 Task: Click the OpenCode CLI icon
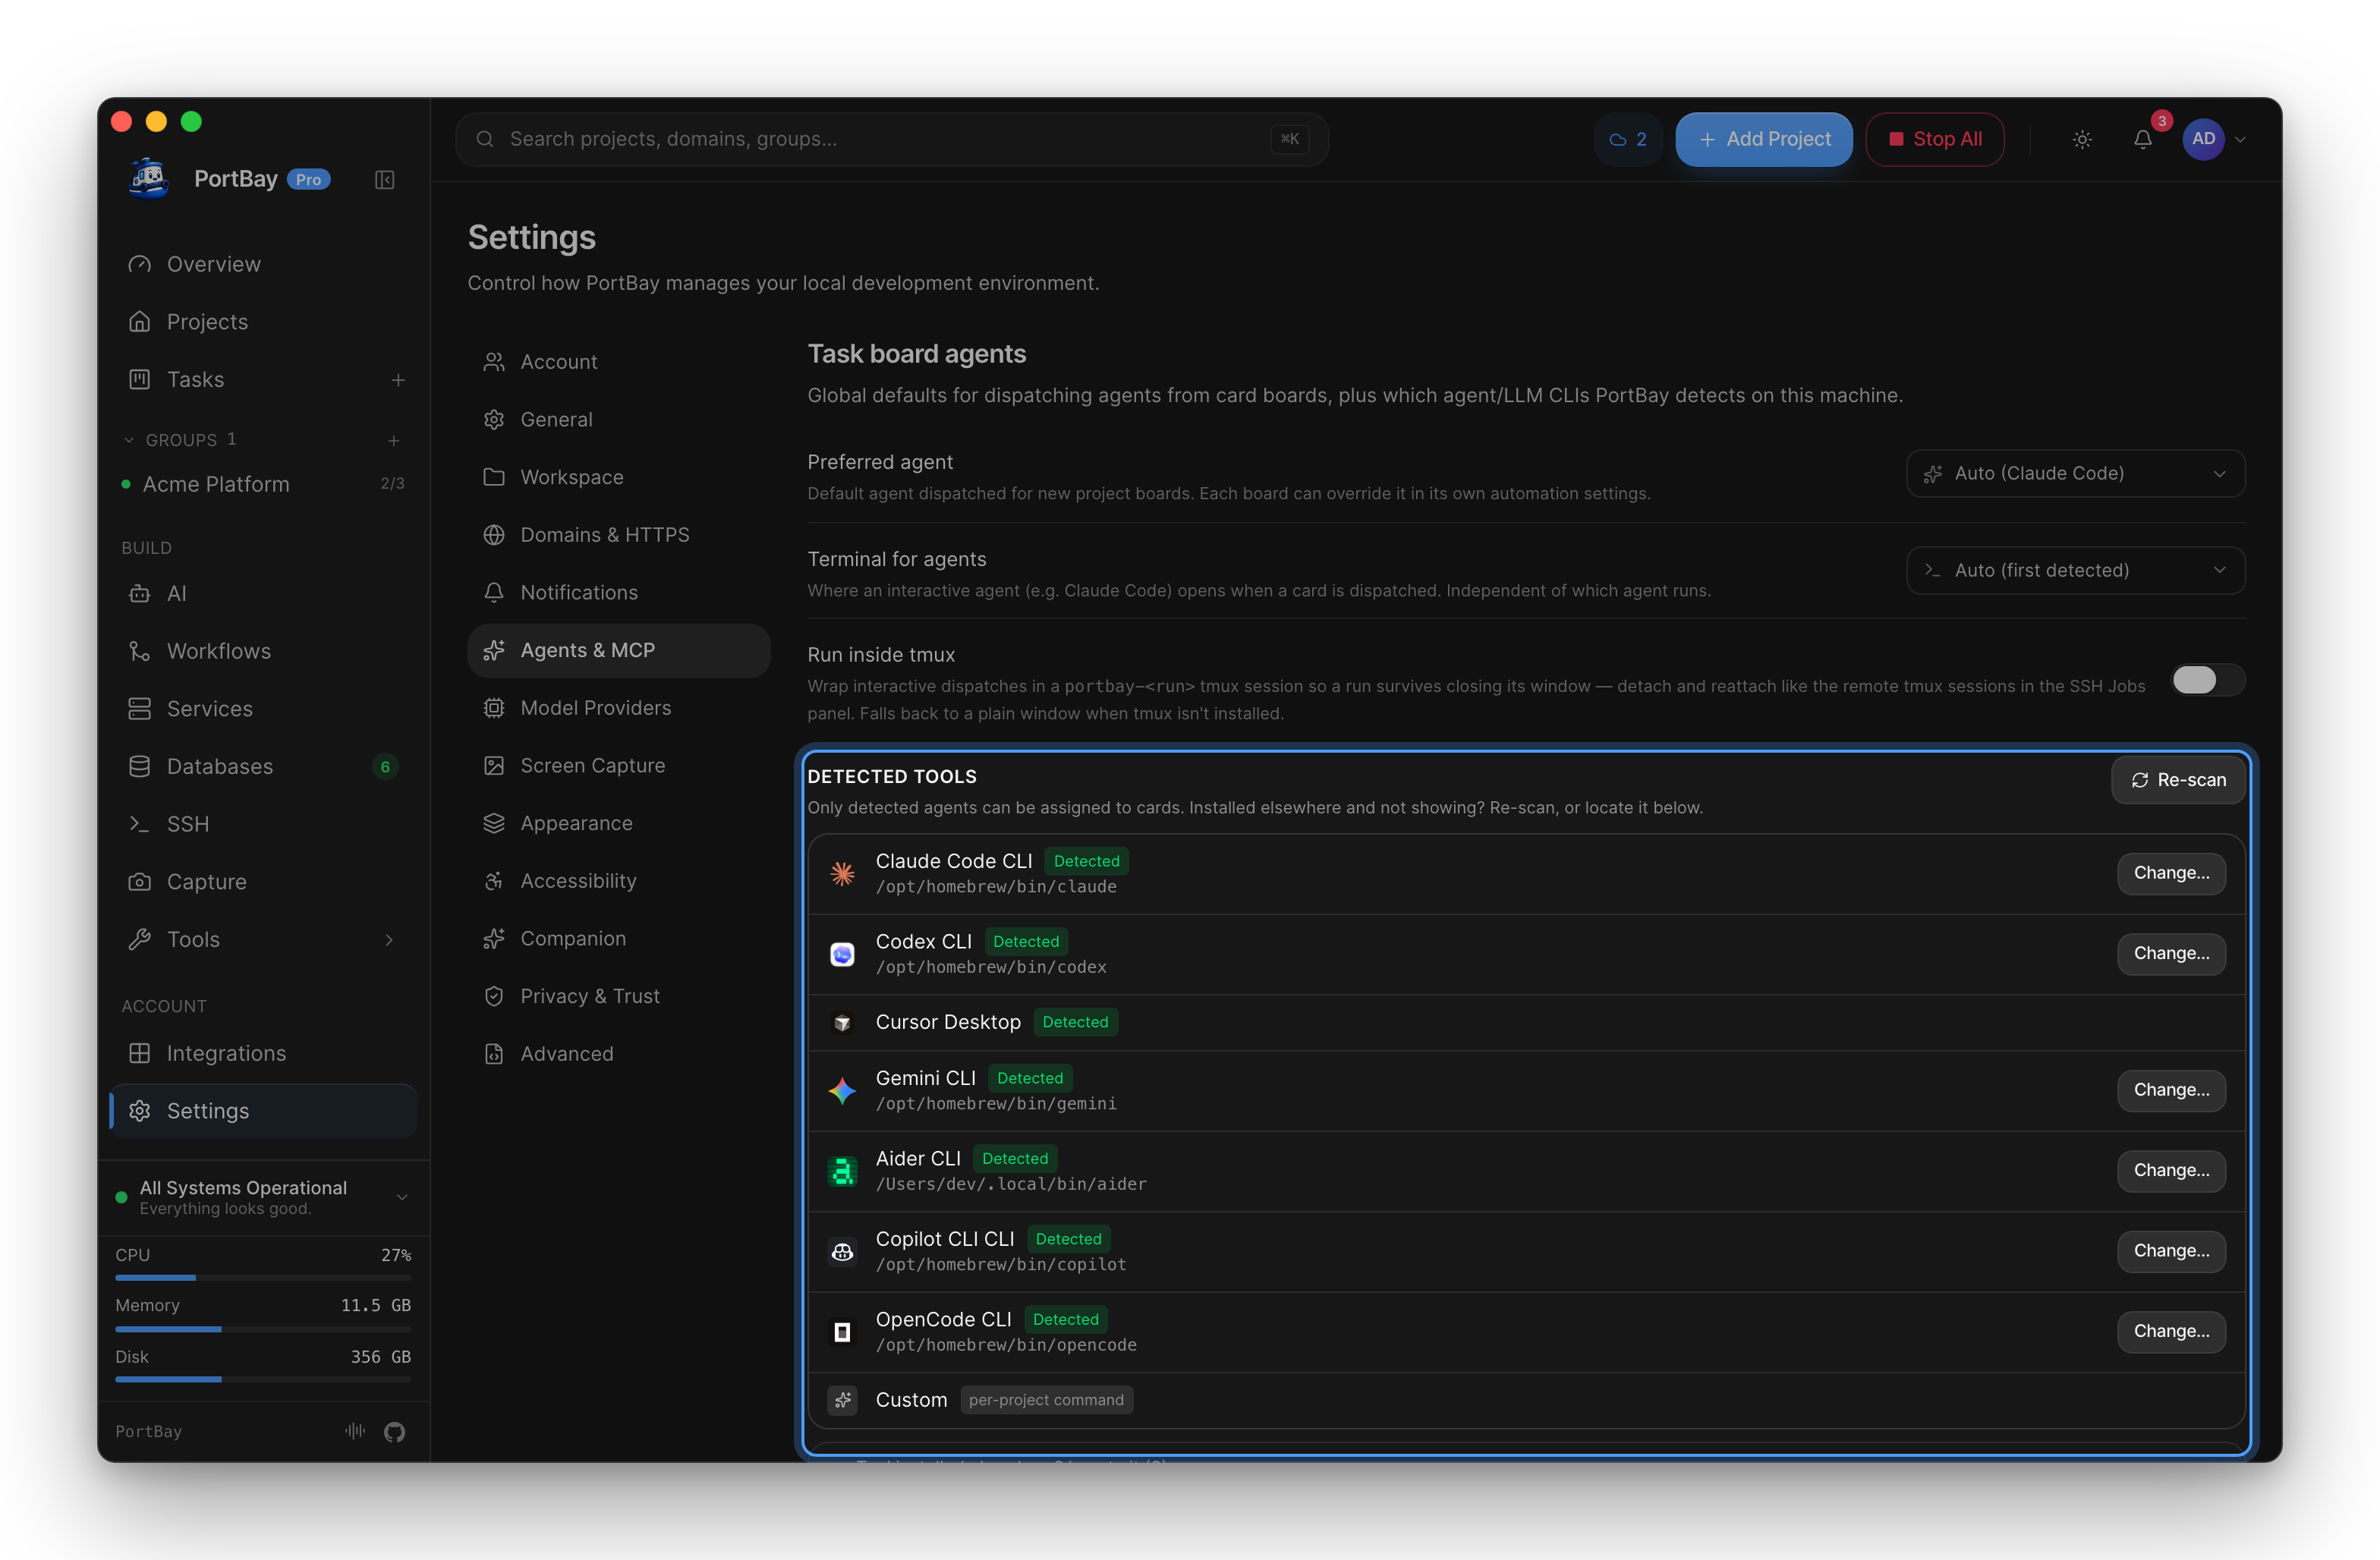[x=843, y=1332]
